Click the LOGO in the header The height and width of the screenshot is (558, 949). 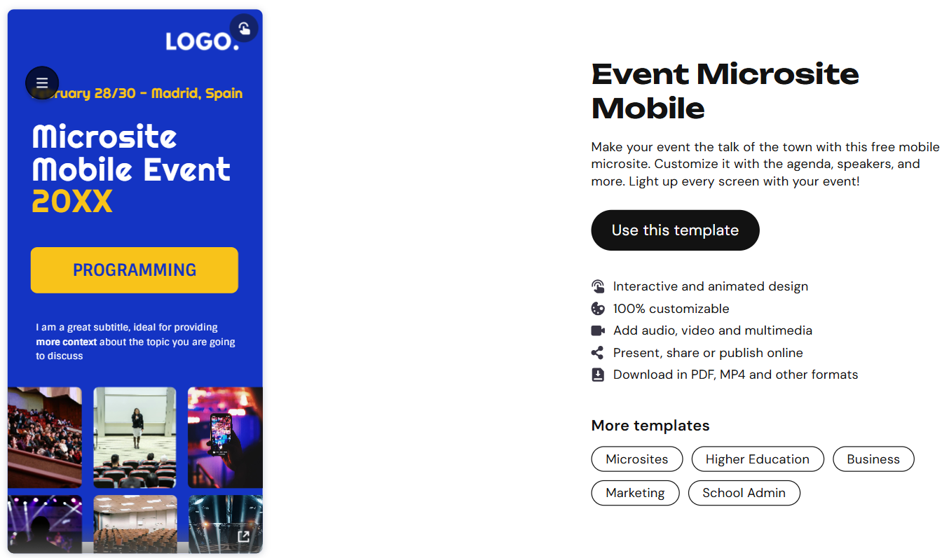[203, 41]
